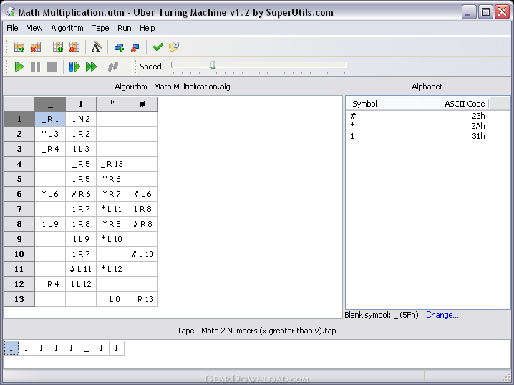The image size is (514, 385).
Task: Click the delete row toolbar icon
Action: point(35,47)
